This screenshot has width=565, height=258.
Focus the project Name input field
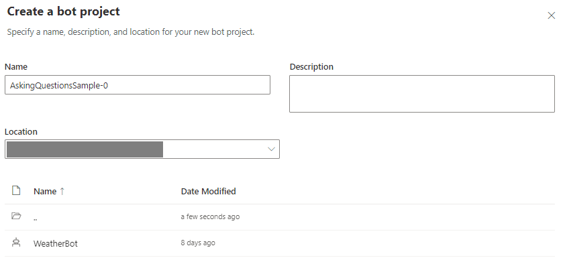coord(138,85)
